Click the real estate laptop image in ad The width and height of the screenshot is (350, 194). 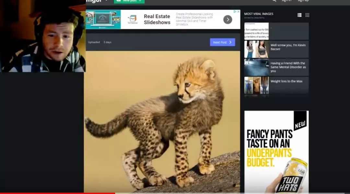click(x=103, y=19)
